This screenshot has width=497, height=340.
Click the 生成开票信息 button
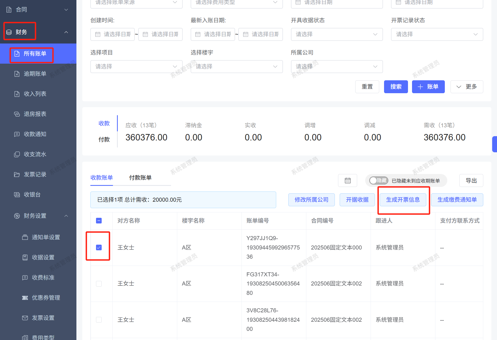pos(403,200)
